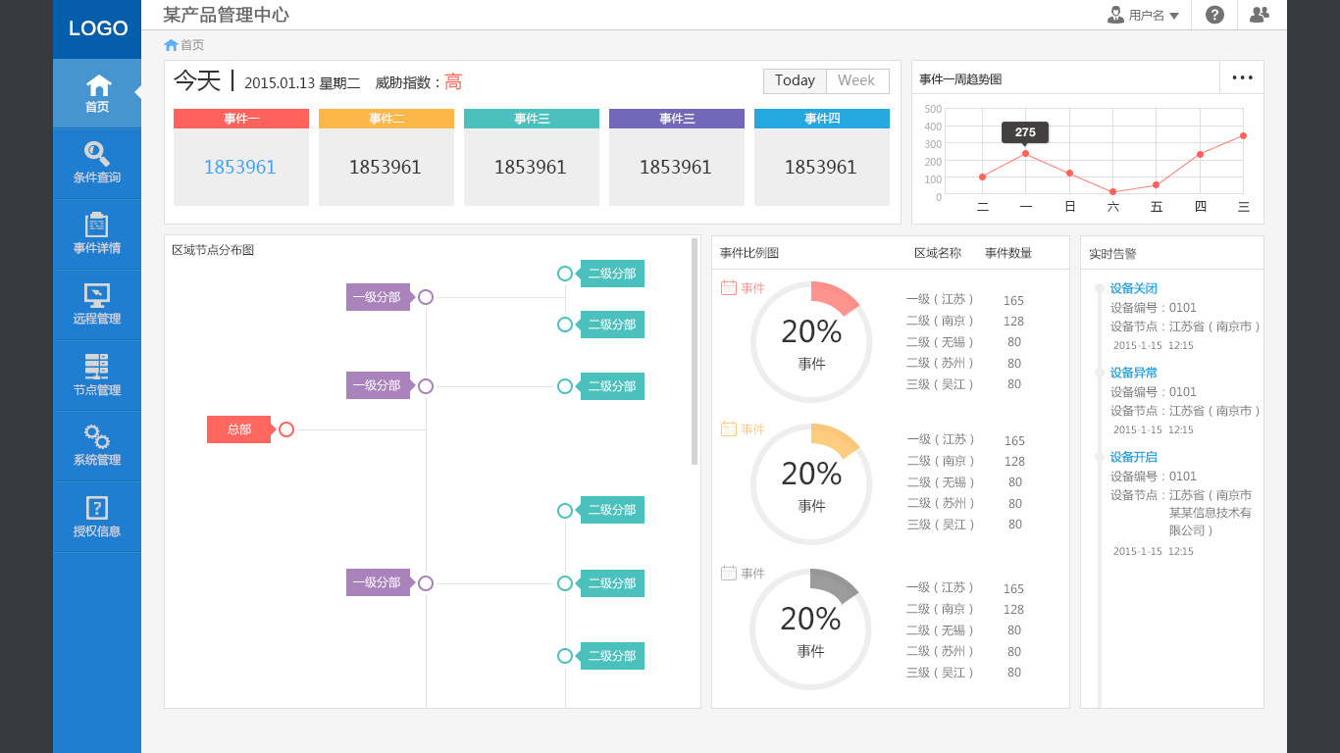Select the purple 事件三 card header
This screenshot has height=753, width=1340.
coord(677,119)
